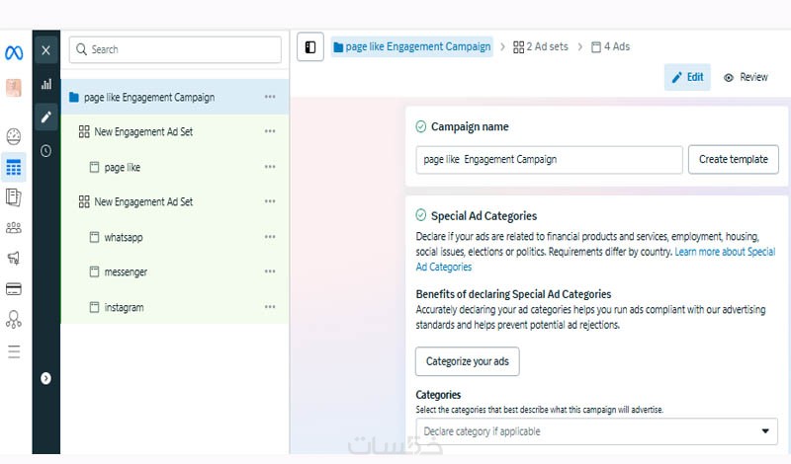Select the pencil edit mode icon
Screen dimensions: 791x464
(45, 117)
